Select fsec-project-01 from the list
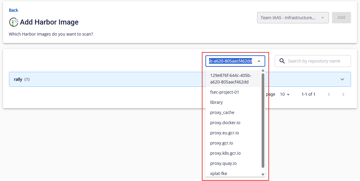This screenshot has height=181, width=360. pos(225,92)
